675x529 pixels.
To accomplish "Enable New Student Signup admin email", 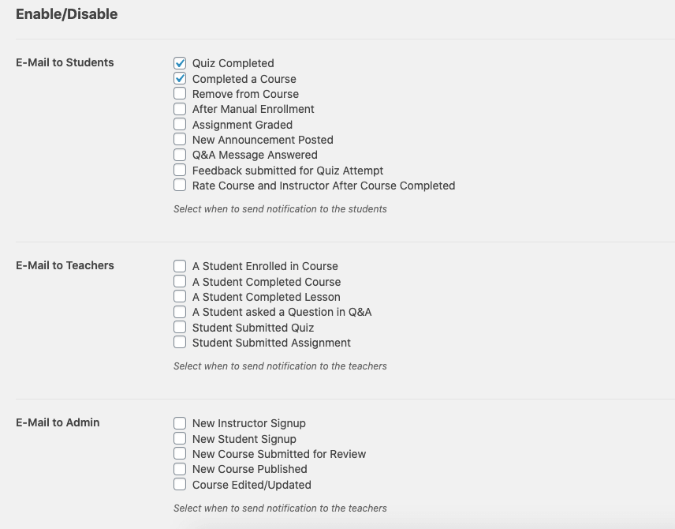I will click(180, 438).
